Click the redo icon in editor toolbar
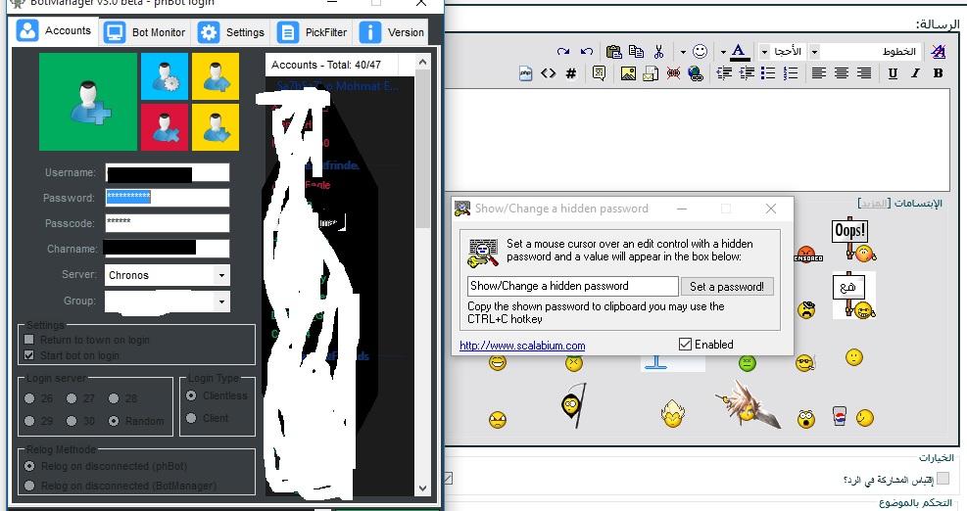The width and height of the screenshot is (967, 511). coord(563,51)
